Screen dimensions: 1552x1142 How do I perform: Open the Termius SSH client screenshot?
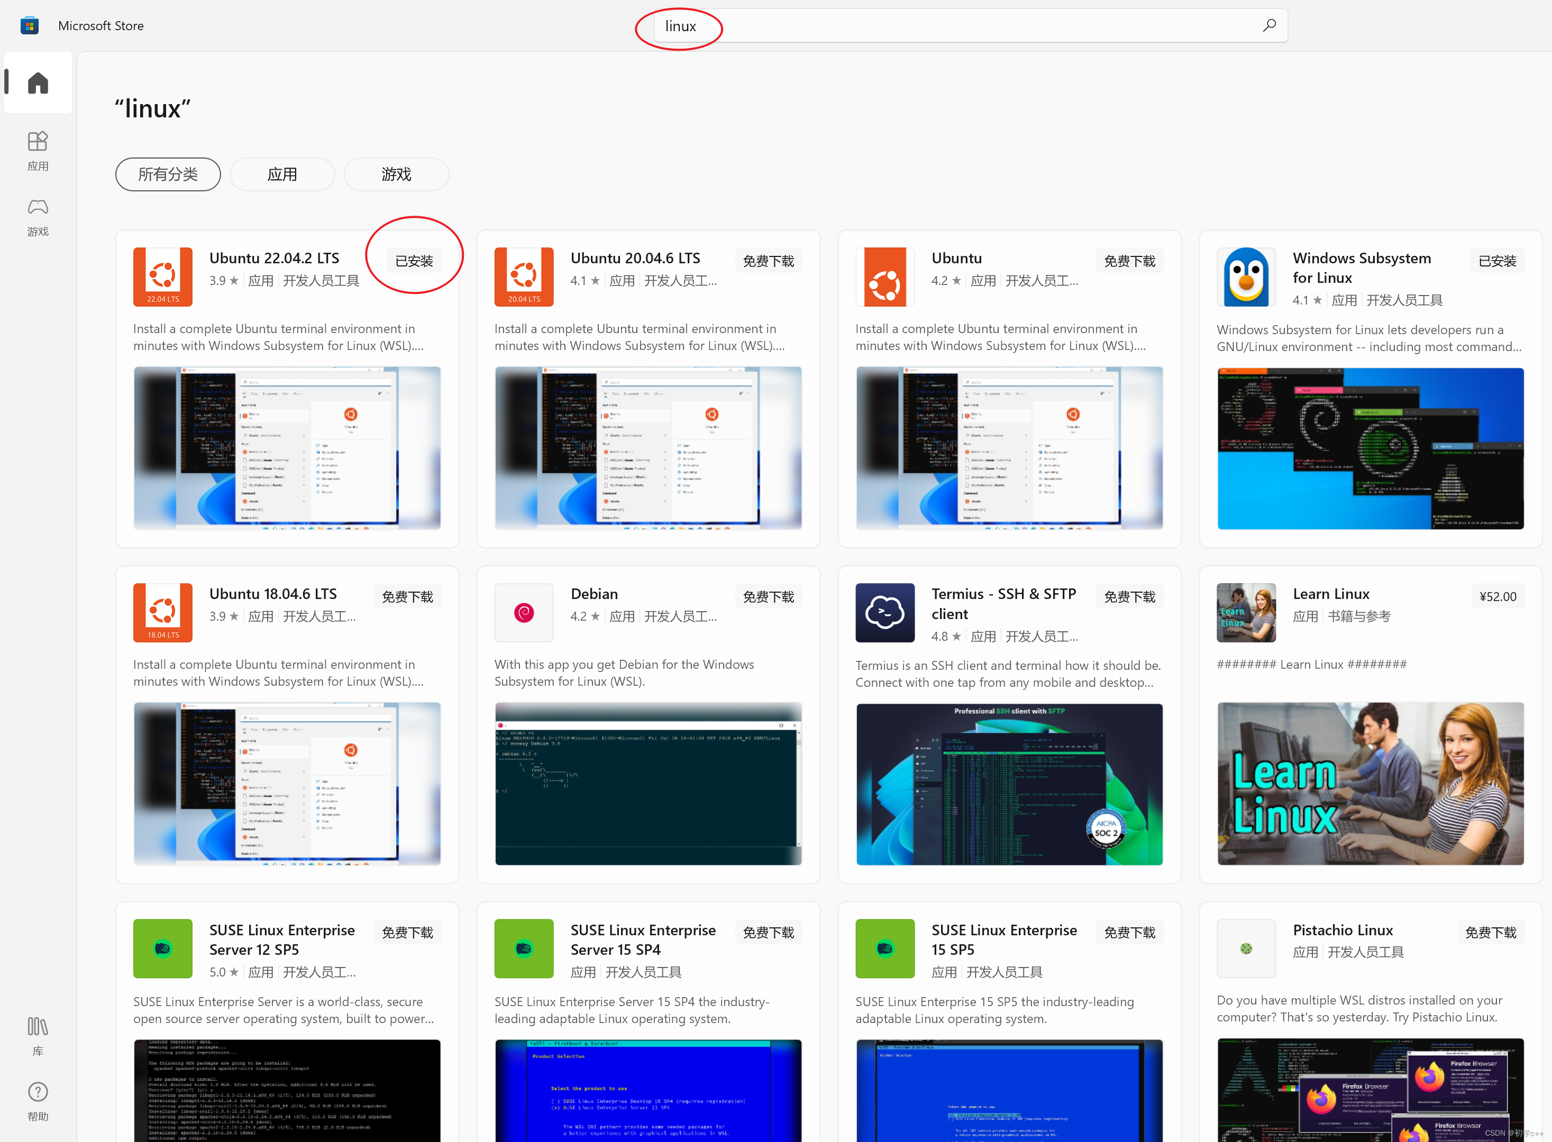click(1009, 785)
